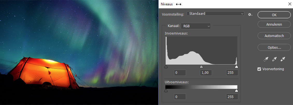Select the gray point eyedropper
This screenshot has height=105, width=293.
click(274, 59)
